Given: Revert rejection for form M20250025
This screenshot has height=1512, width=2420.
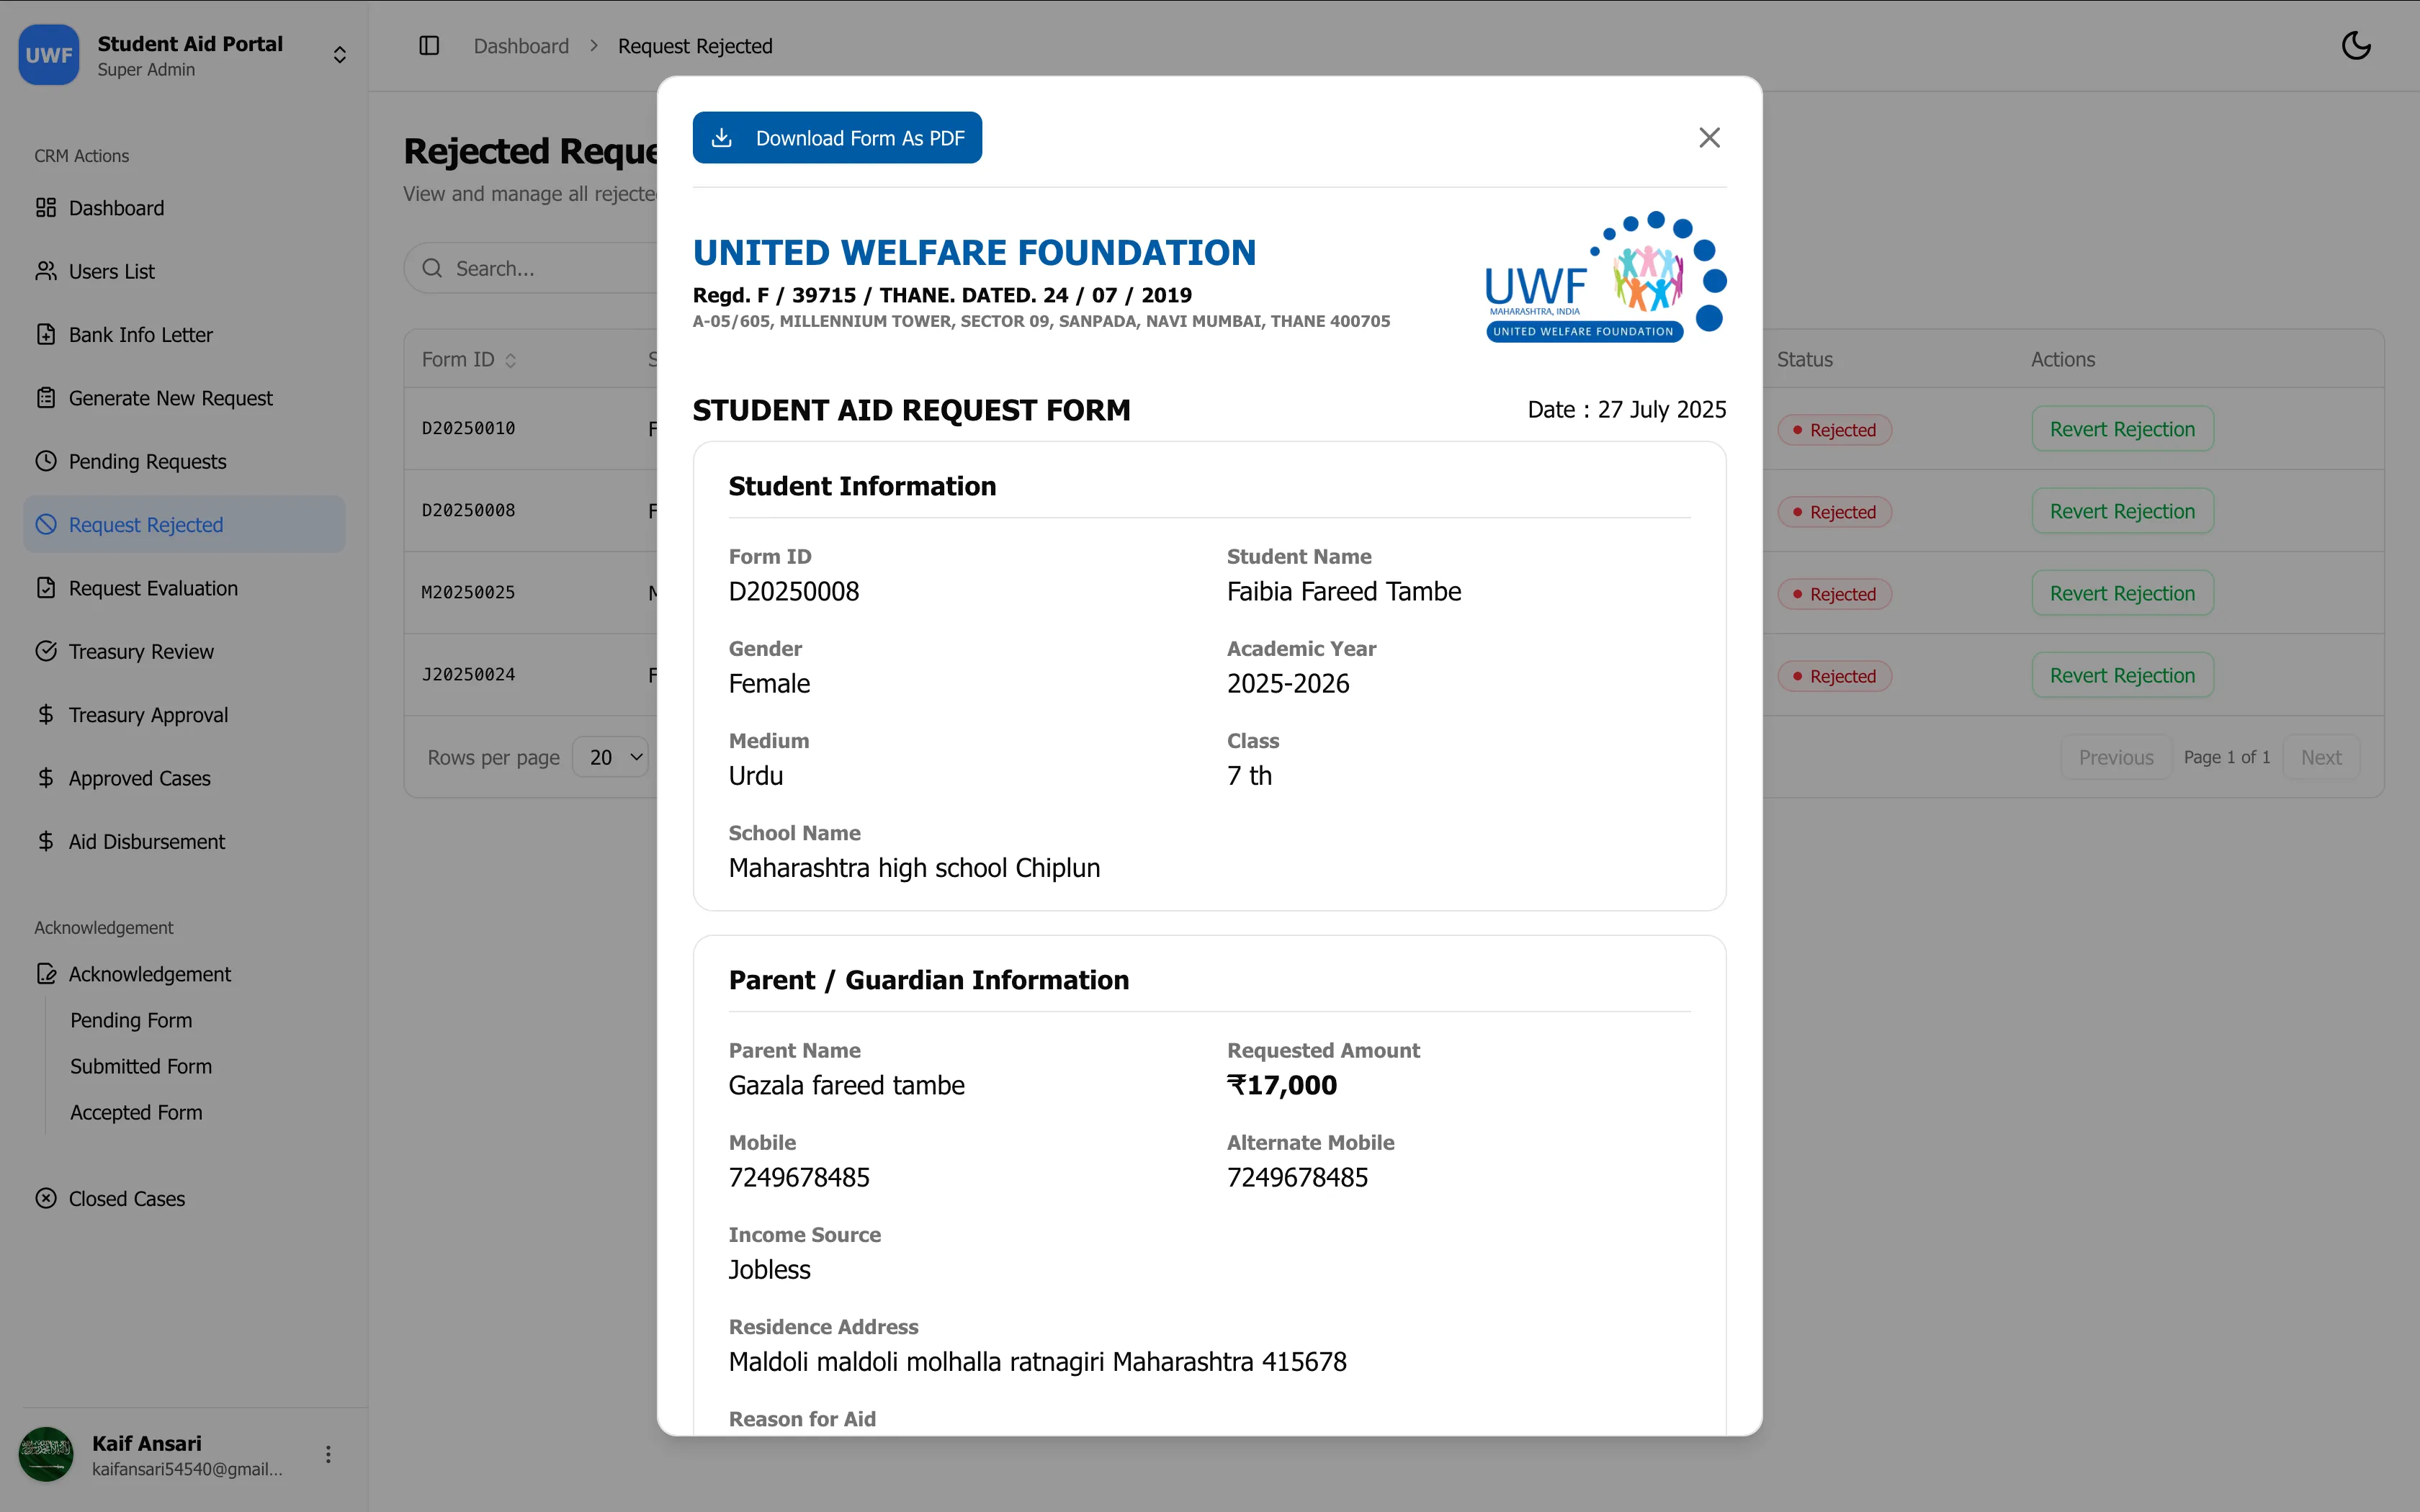Looking at the screenshot, I should pos(2122,593).
